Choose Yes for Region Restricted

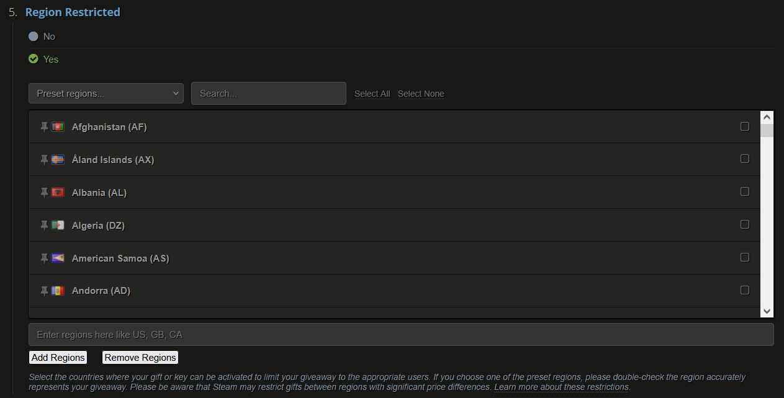pos(34,59)
